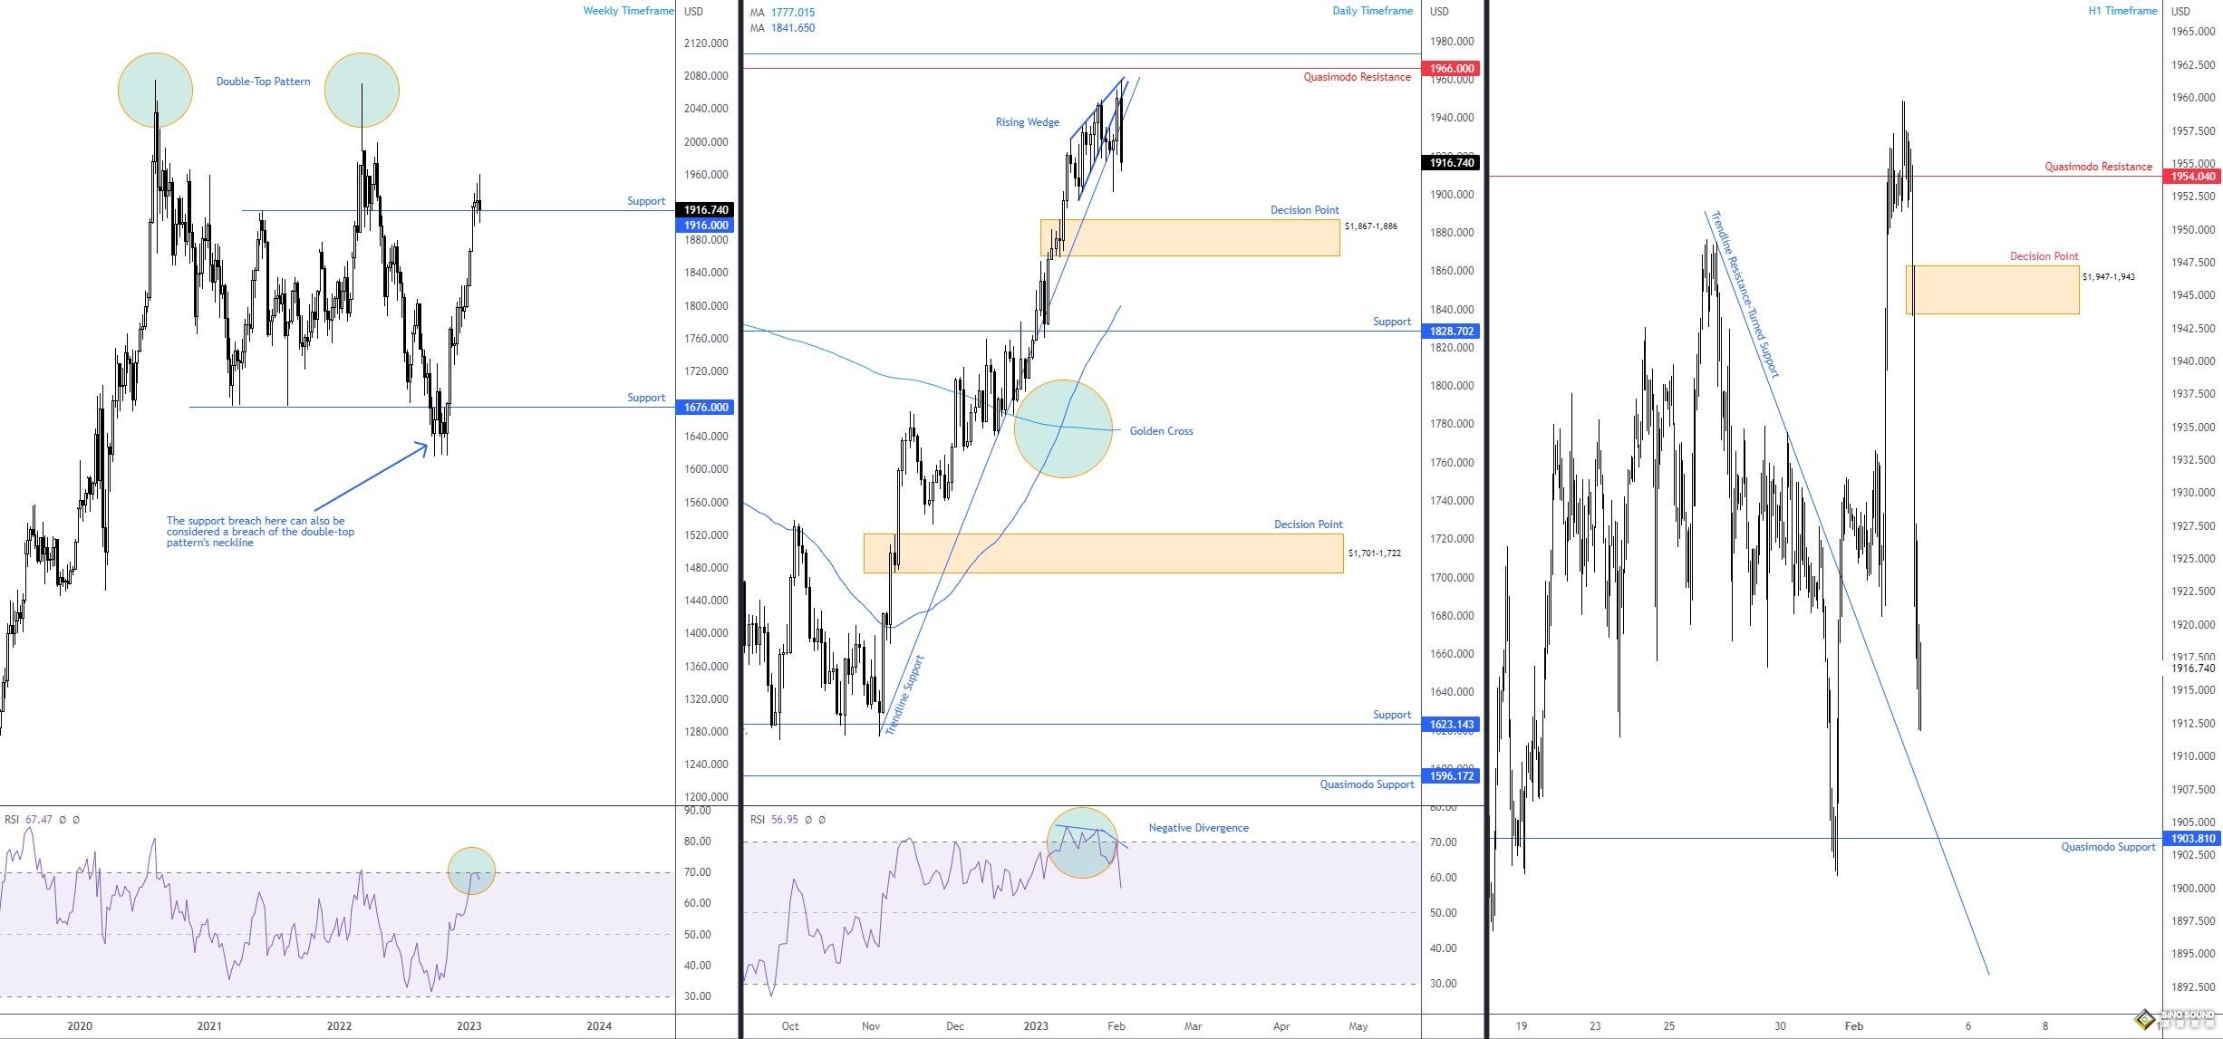
Task: Click the MA 1777.015 indicator legend
Action: coord(782,13)
